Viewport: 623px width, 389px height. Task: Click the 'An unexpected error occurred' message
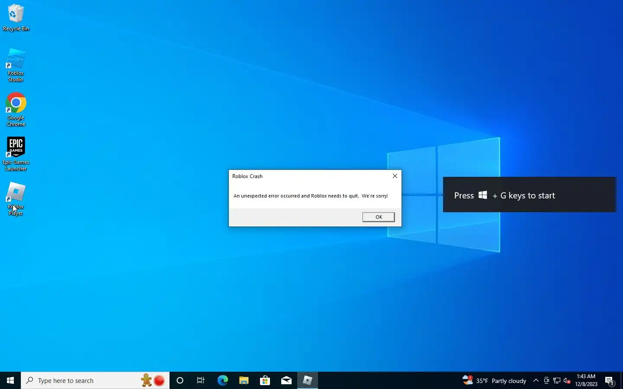click(x=311, y=196)
